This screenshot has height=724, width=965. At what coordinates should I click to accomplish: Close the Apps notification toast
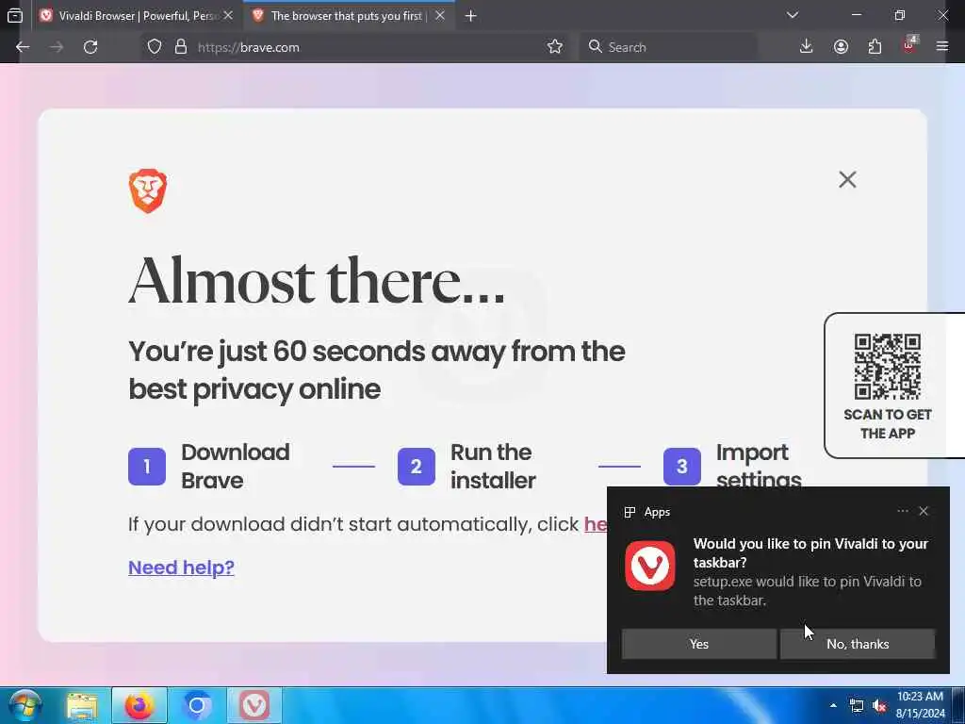coord(924,511)
